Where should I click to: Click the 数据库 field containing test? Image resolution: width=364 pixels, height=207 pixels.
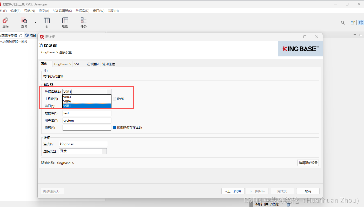(x=87, y=113)
